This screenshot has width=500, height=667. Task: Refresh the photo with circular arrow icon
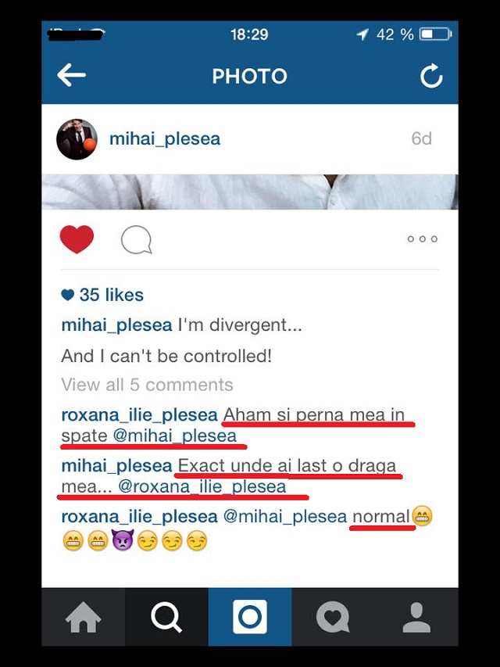[431, 76]
